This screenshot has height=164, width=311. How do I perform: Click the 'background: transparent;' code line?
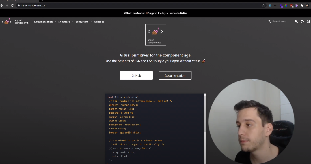125,125
